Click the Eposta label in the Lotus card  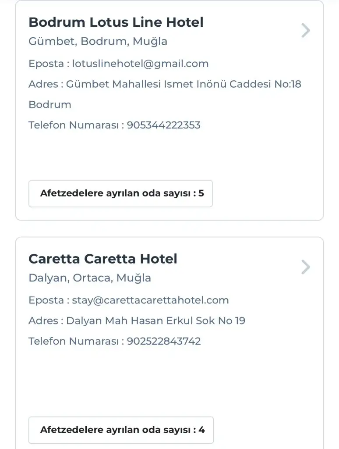tap(46, 64)
